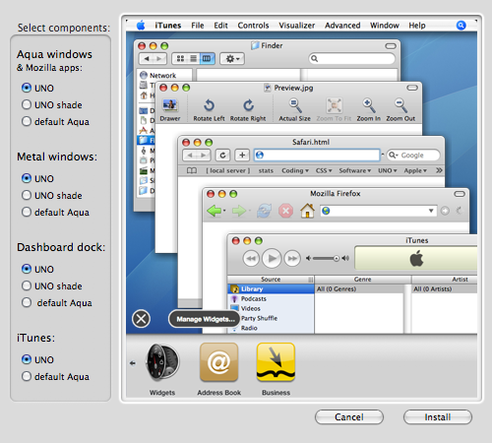Open Firefox URL bar dropdown arrow
This screenshot has width=492, height=443.
pyautogui.click(x=431, y=211)
